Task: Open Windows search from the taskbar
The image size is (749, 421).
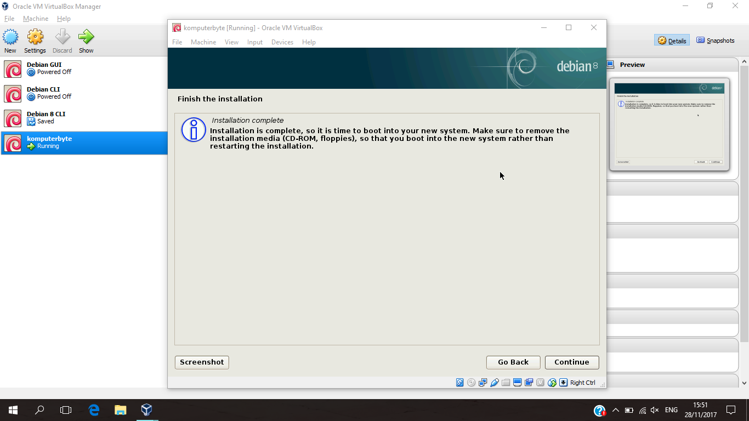Action: pyautogui.click(x=39, y=410)
